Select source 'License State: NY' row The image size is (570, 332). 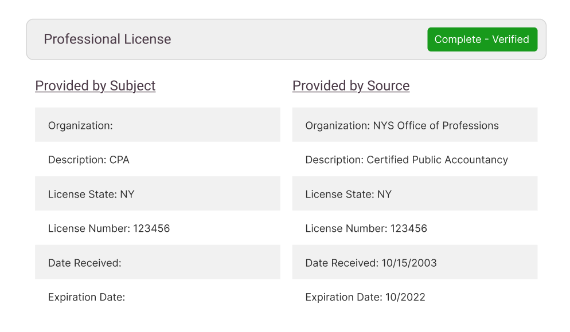point(415,193)
